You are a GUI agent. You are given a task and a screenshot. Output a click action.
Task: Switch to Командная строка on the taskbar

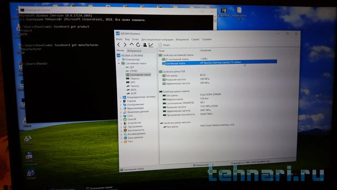[99, 188]
